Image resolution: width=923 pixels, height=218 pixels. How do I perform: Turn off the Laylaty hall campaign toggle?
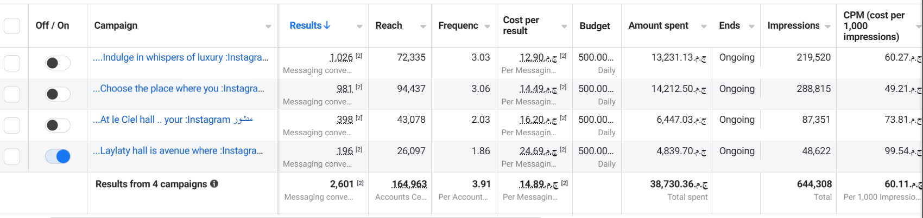[x=58, y=156]
